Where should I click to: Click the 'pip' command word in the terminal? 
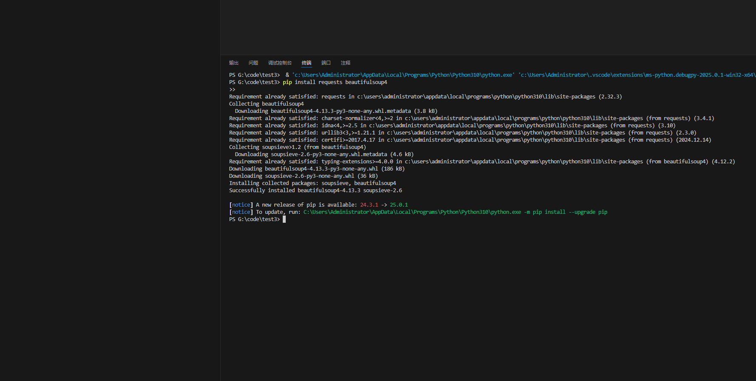pyautogui.click(x=287, y=82)
